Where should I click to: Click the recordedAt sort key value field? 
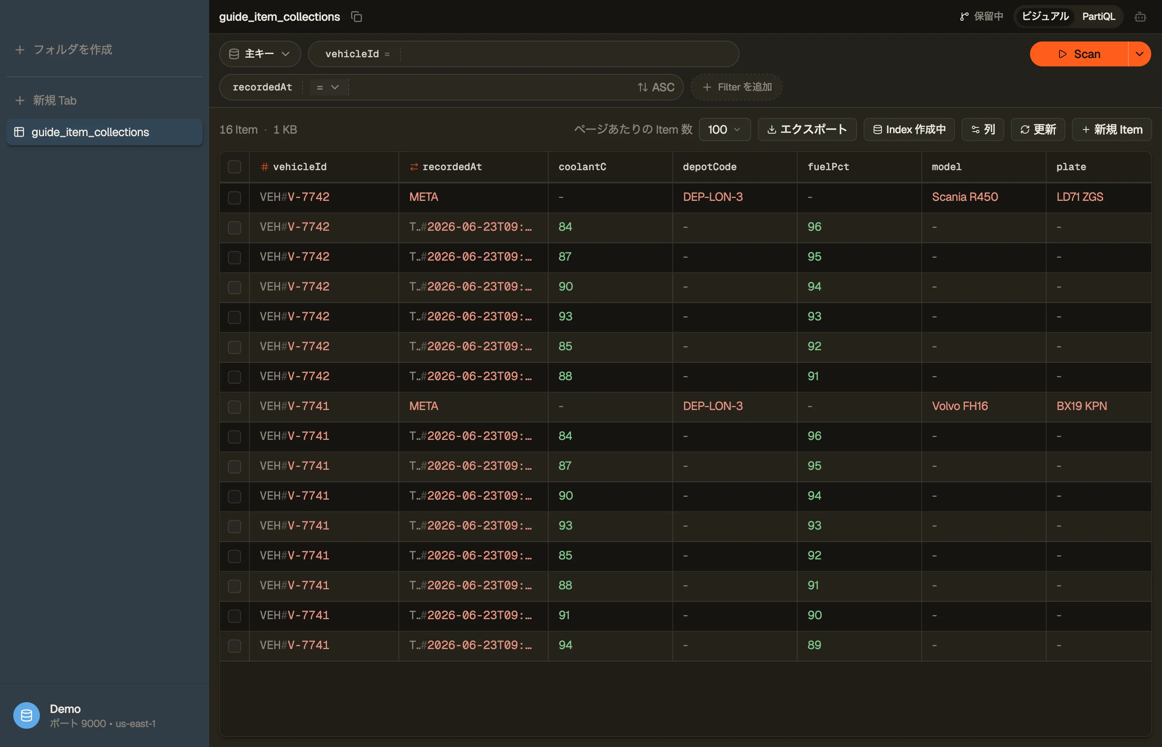click(x=490, y=87)
